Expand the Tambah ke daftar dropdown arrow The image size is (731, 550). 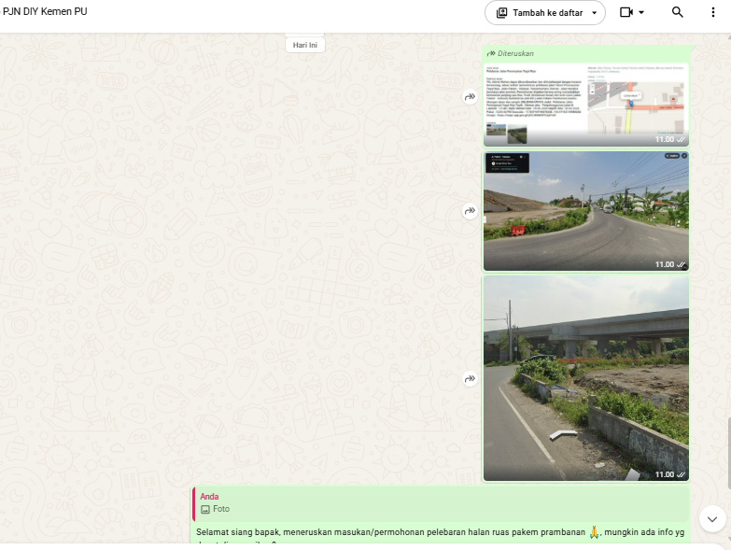(x=595, y=13)
